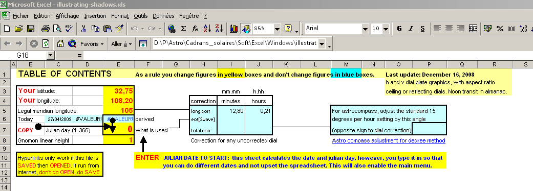
Task: Select the date cell 27/04/2009
Action: point(58,119)
